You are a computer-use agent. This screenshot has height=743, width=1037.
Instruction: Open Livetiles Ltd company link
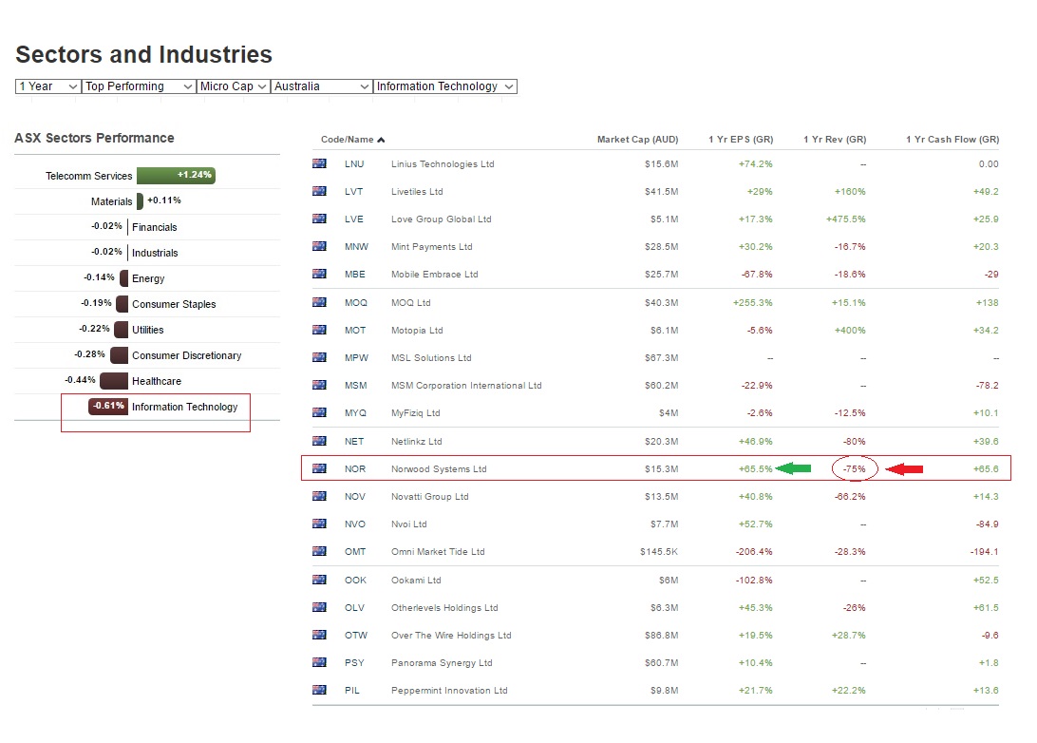pyautogui.click(x=417, y=192)
